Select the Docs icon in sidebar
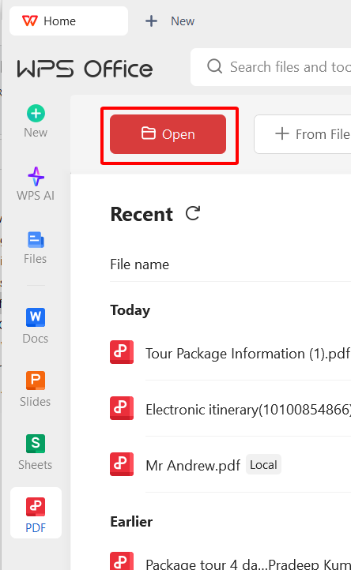 tap(36, 317)
